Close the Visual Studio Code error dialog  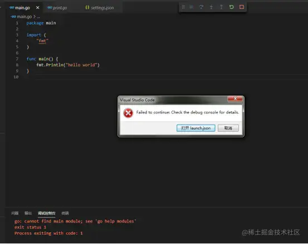(235, 99)
